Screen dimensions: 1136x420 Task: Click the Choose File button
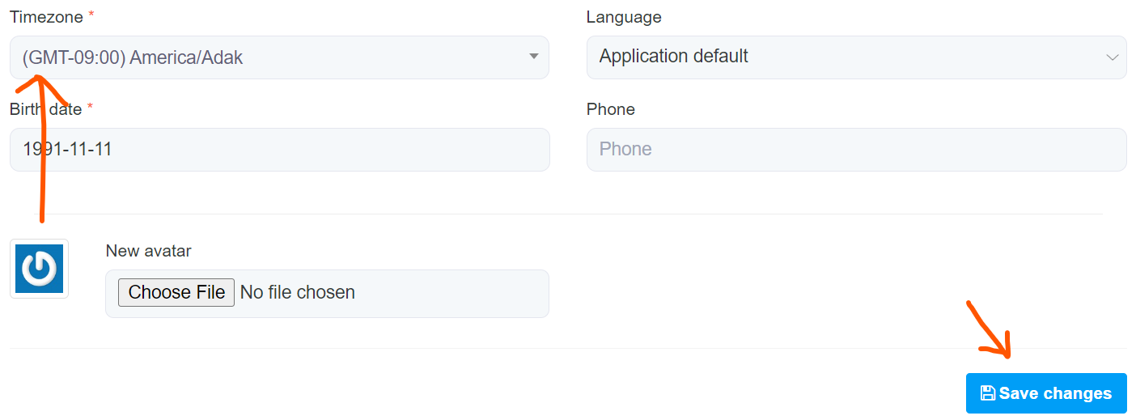click(x=176, y=292)
